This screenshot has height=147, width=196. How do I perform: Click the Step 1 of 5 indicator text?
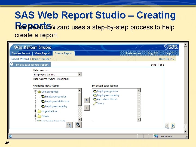(157, 65)
